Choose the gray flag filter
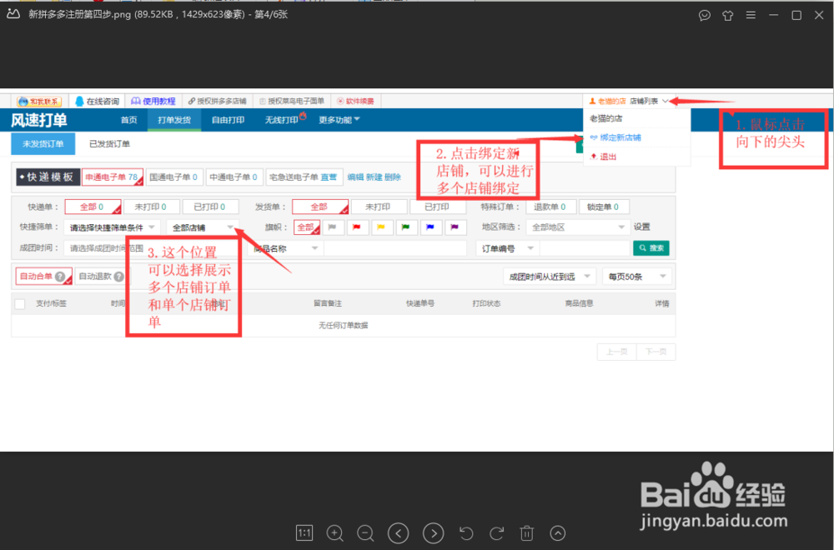Screen dimensions: 834x550 (333, 227)
